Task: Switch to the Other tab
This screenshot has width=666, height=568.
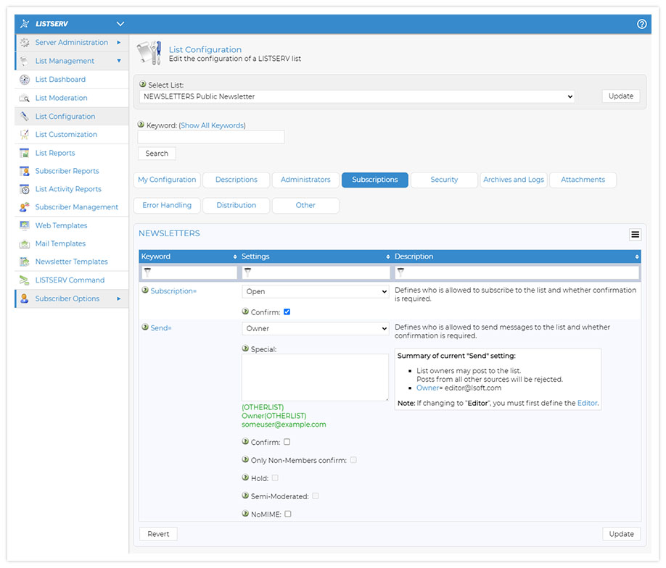Action: pos(305,205)
